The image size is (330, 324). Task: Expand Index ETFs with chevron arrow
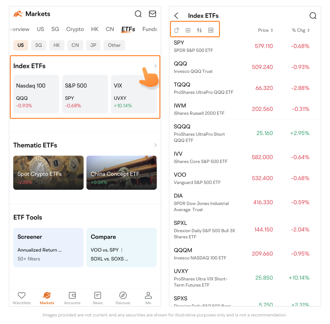tap(155, 66)
